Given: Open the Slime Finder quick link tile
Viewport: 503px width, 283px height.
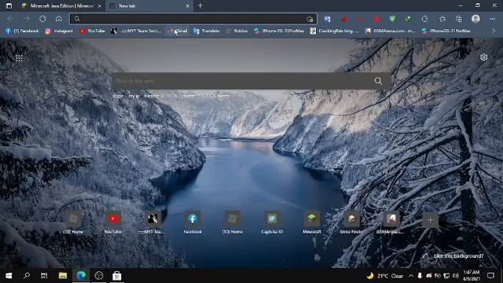Looking at the screenshot, I should coord(351,222).
